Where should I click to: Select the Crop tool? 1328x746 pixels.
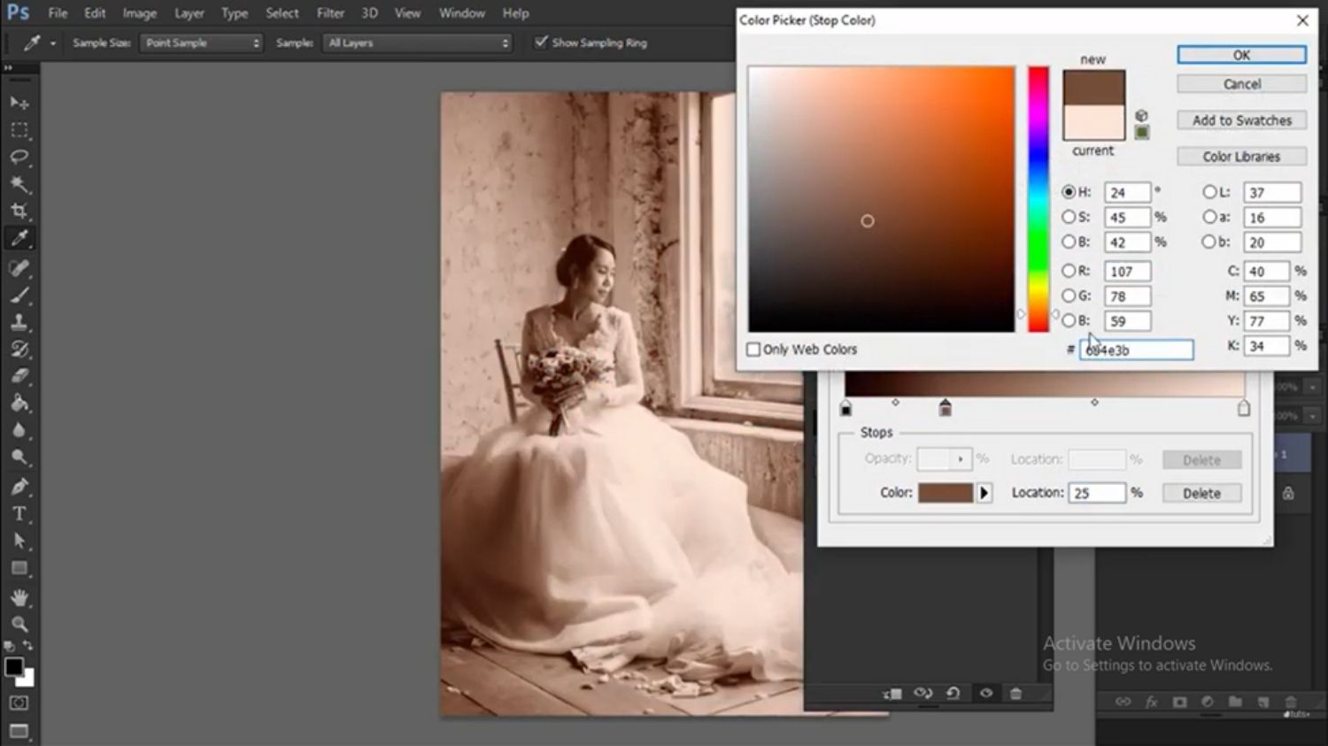click(19, 211)
